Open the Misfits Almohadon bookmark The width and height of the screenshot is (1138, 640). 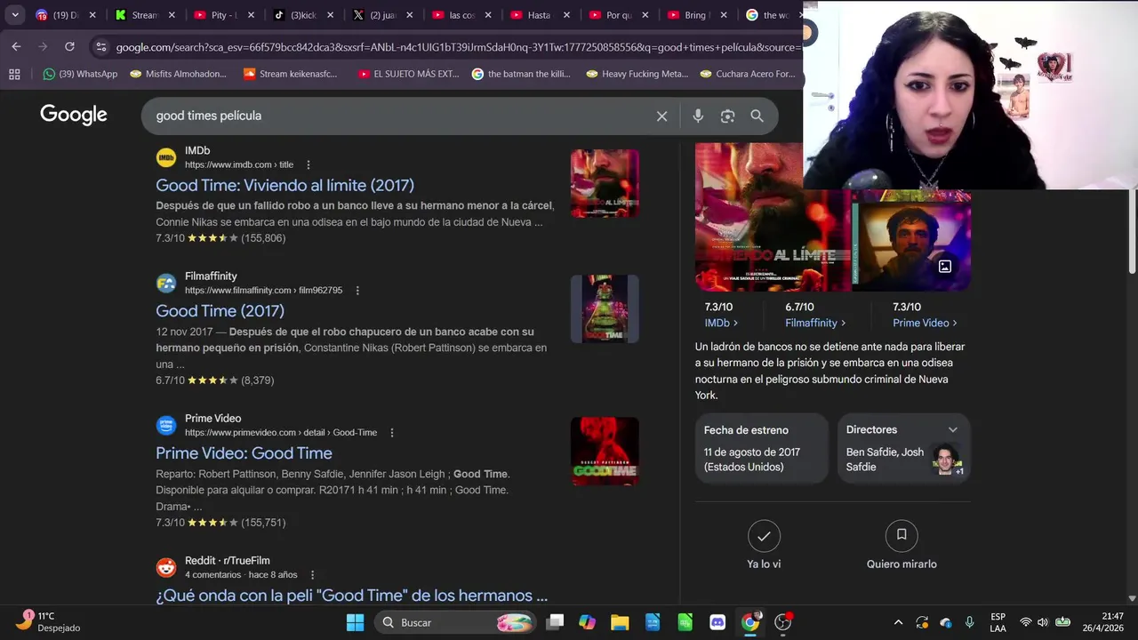[179, 74]
